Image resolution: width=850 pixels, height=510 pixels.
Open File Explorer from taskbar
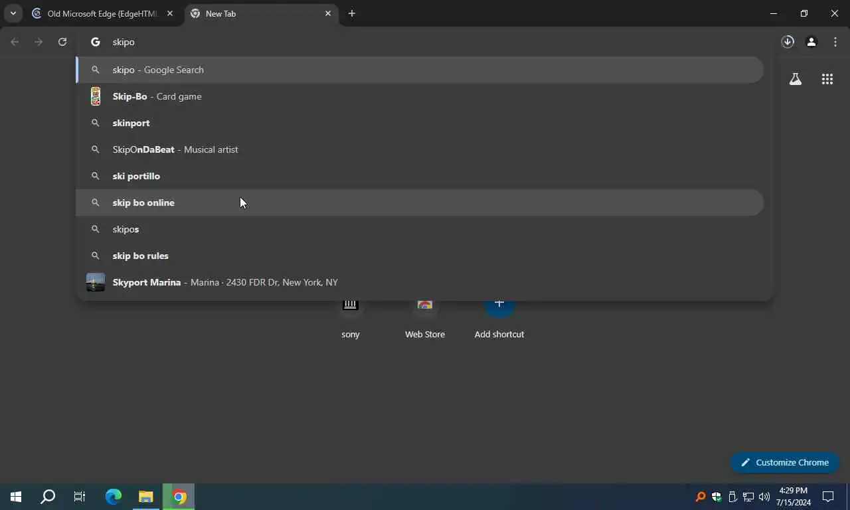point(146,497)
